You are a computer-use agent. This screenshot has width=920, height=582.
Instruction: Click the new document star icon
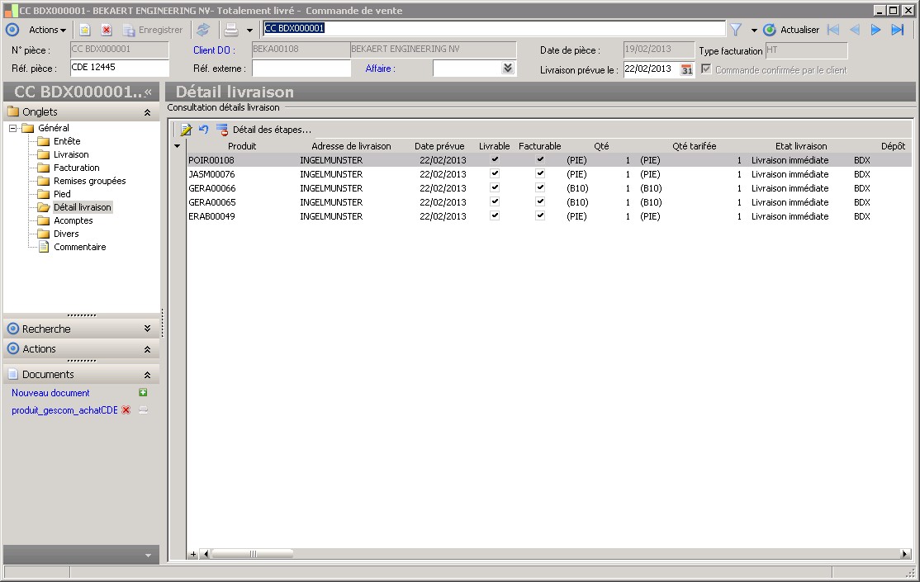point(84,30)
